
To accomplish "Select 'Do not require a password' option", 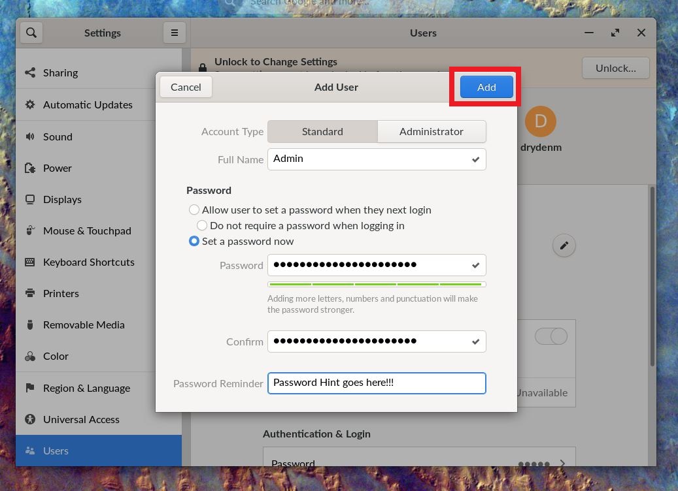I will coord(202,225).
